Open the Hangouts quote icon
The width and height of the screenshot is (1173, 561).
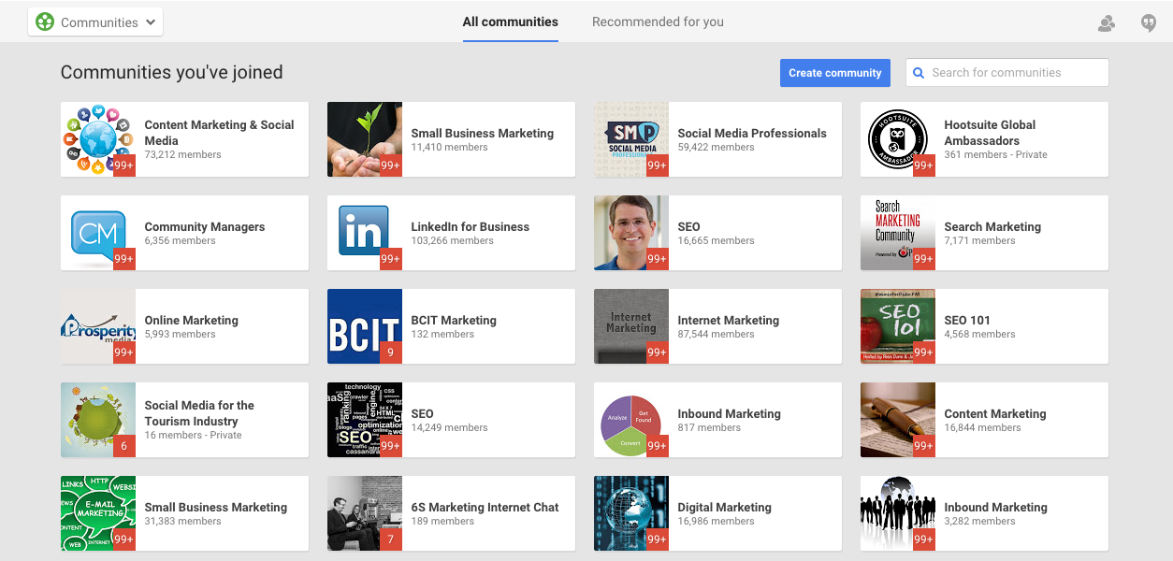1149,23
